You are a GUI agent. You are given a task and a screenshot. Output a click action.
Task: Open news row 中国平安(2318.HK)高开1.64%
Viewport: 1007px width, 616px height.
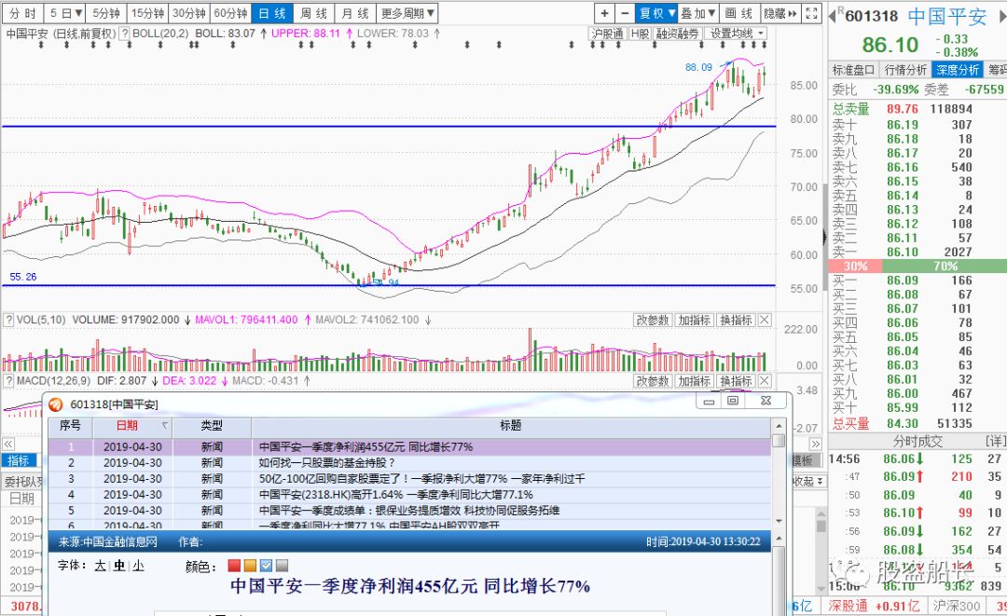coord(409,495)
